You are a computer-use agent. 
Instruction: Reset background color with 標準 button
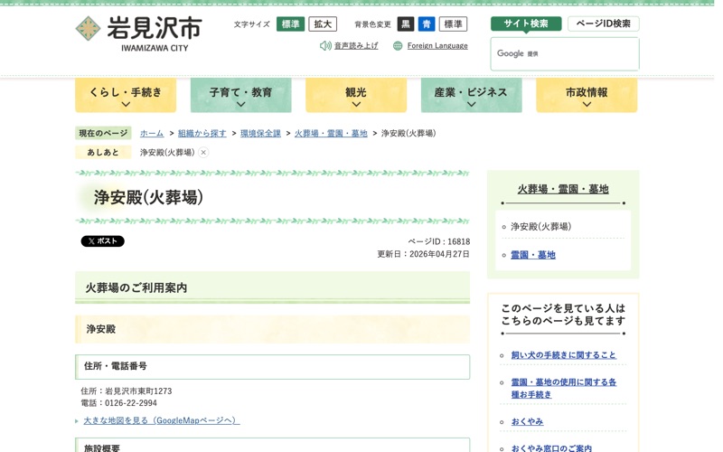tap(454, 24)
